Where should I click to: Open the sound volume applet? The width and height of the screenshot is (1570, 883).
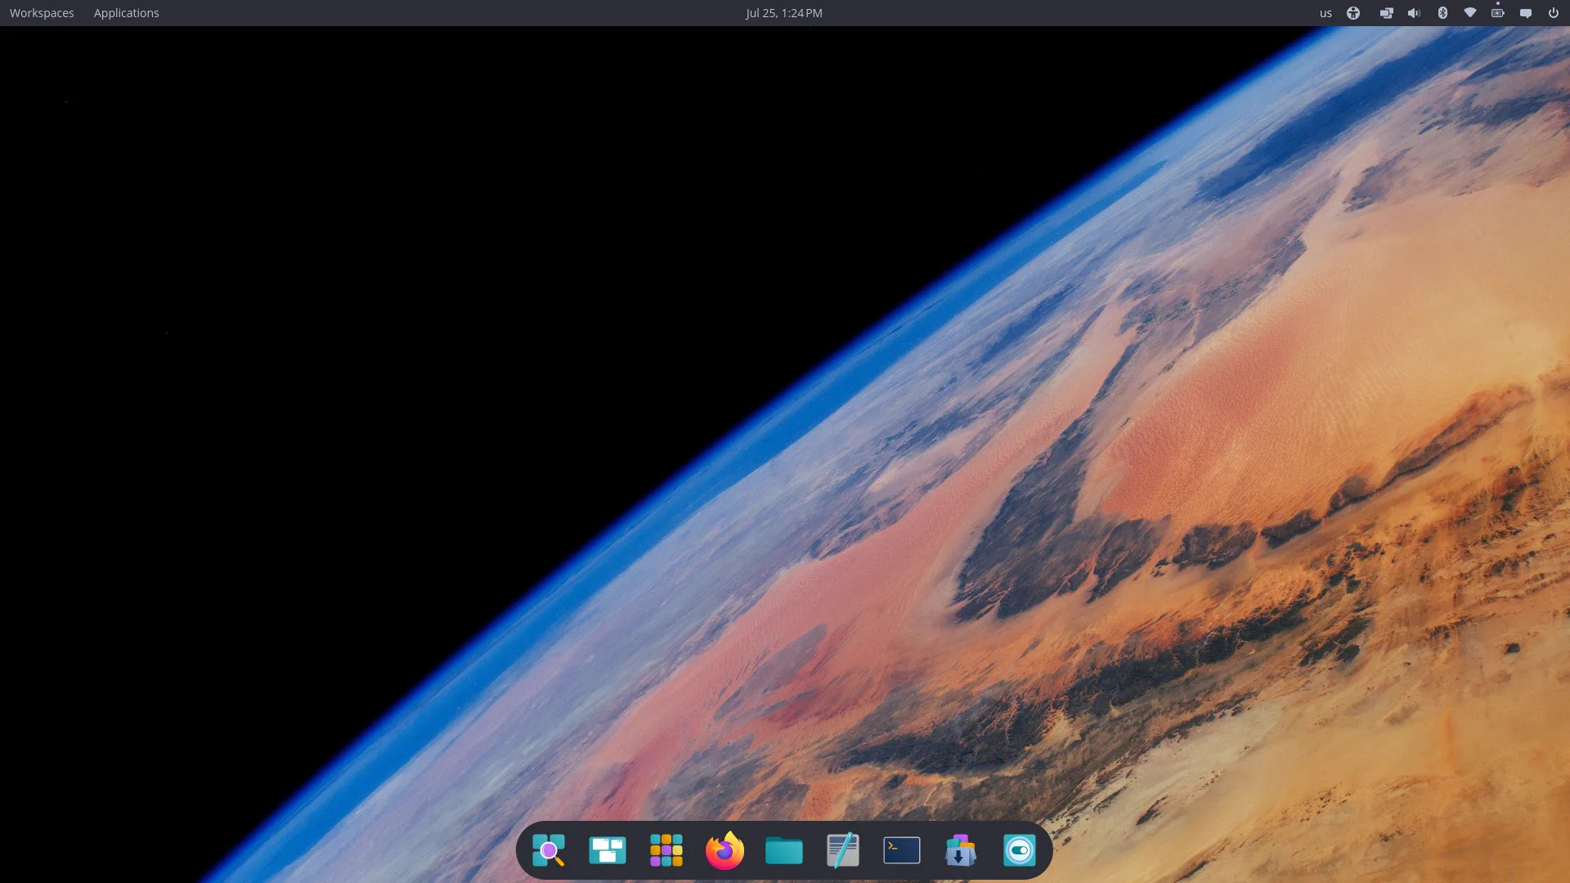pyautogui.click(x=1414, y=13)
